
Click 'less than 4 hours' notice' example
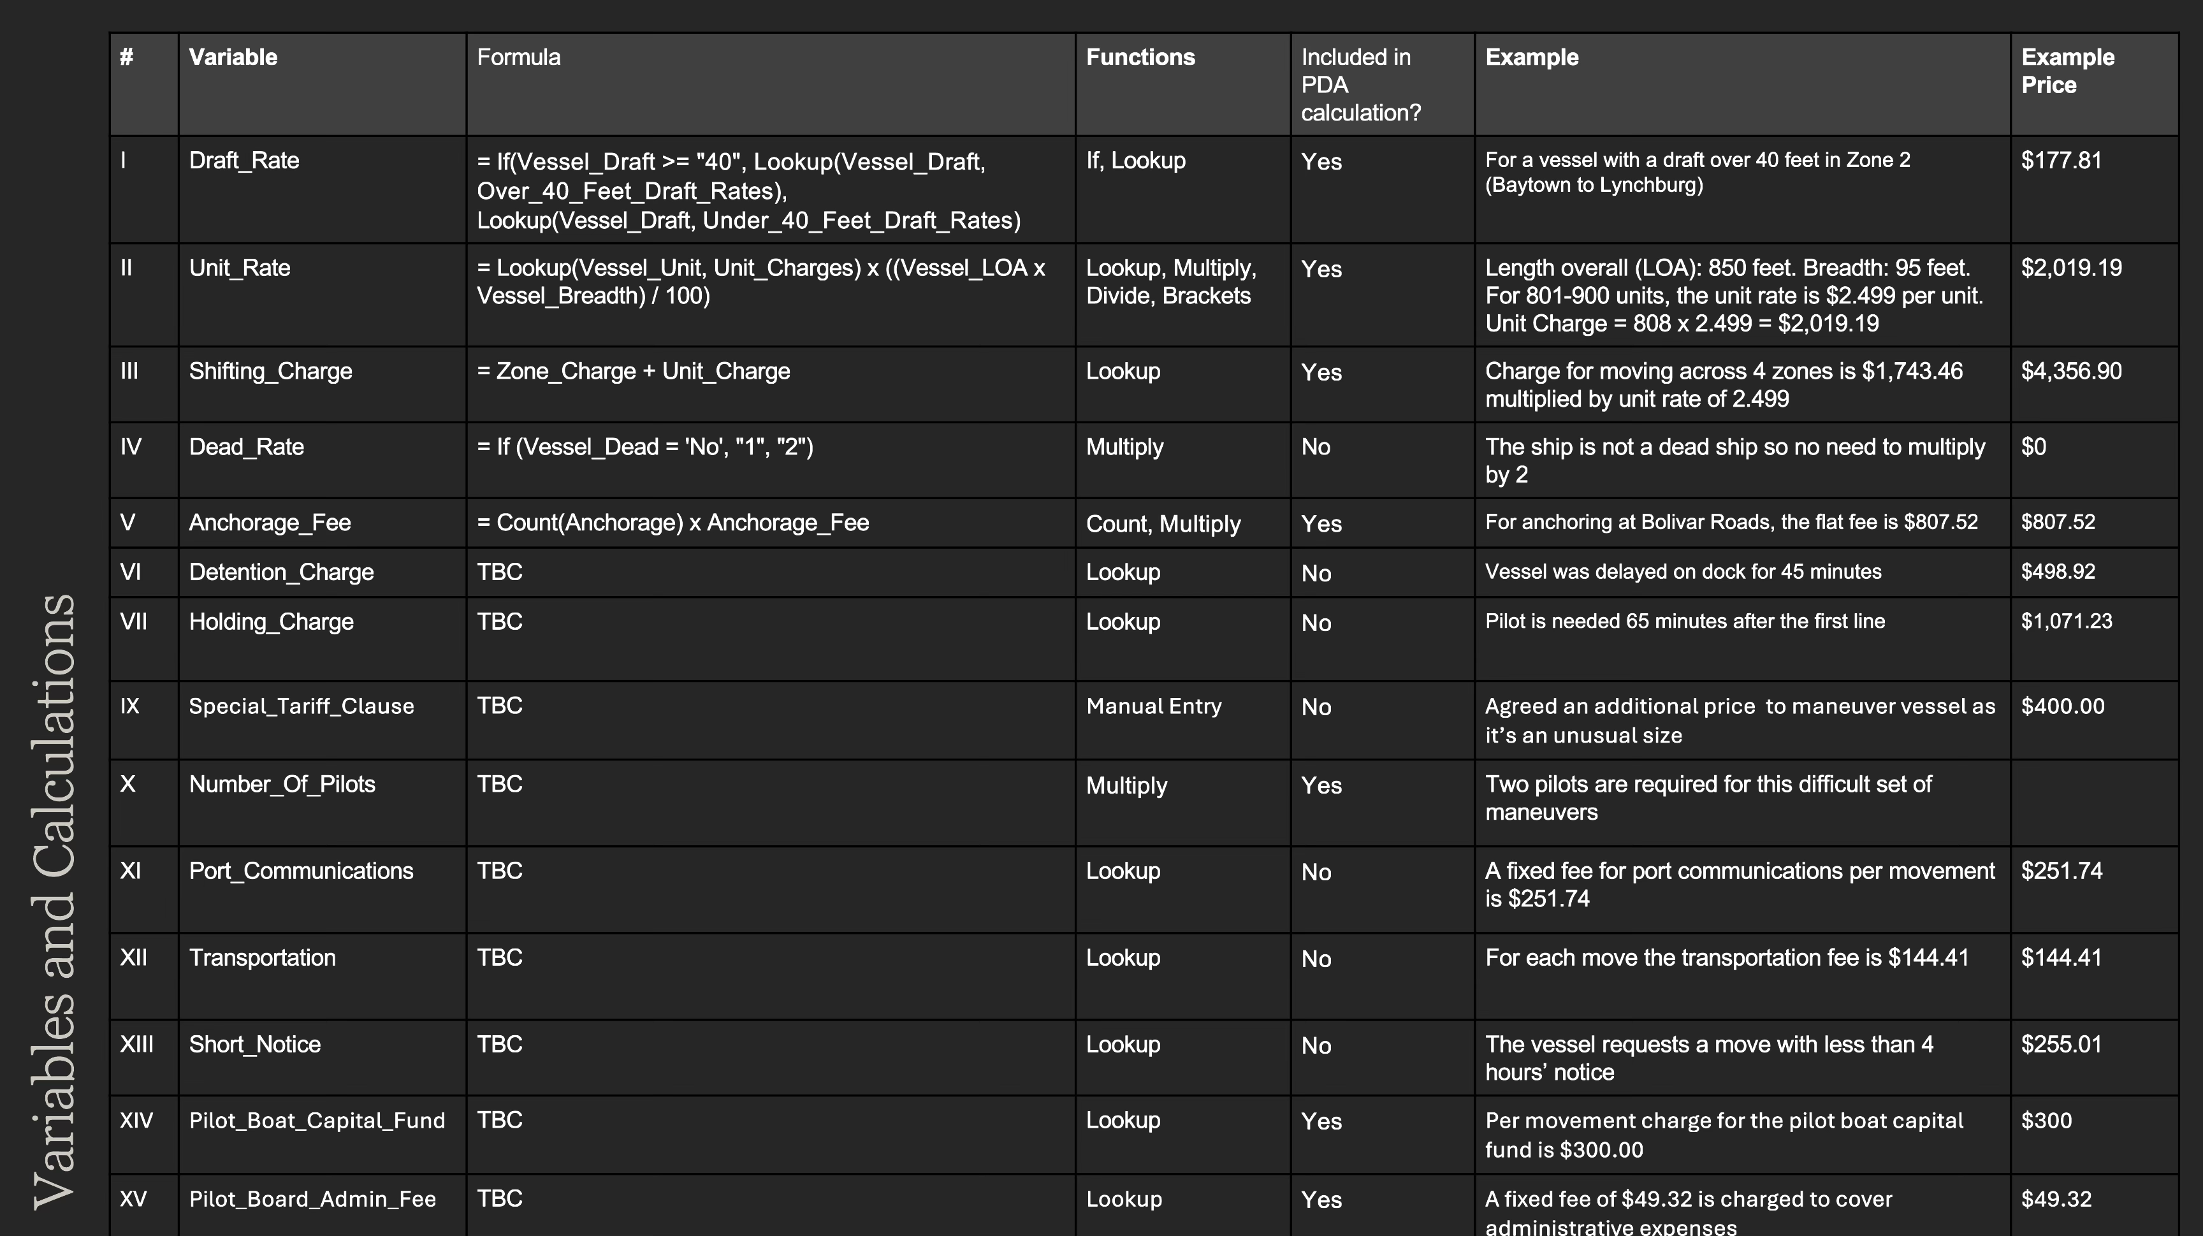(1709, 1058)
